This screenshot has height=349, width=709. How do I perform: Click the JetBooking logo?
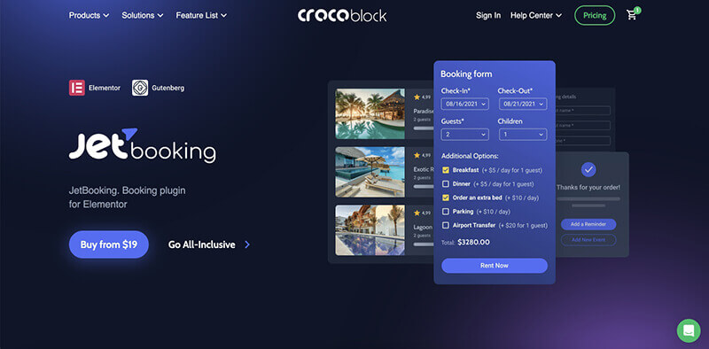[x=143, y=145]
